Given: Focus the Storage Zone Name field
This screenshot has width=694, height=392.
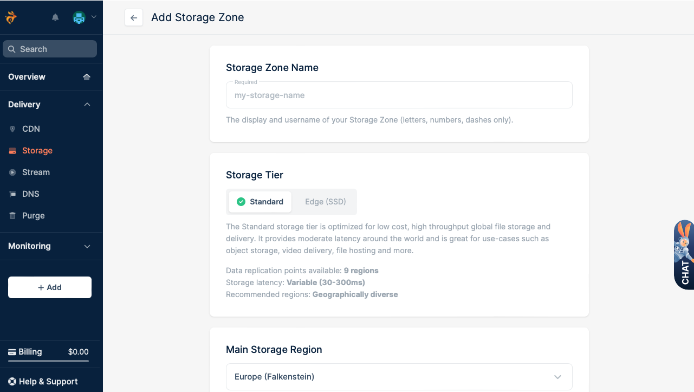Looking at the screenshot, I should click(x=399, y=95).
